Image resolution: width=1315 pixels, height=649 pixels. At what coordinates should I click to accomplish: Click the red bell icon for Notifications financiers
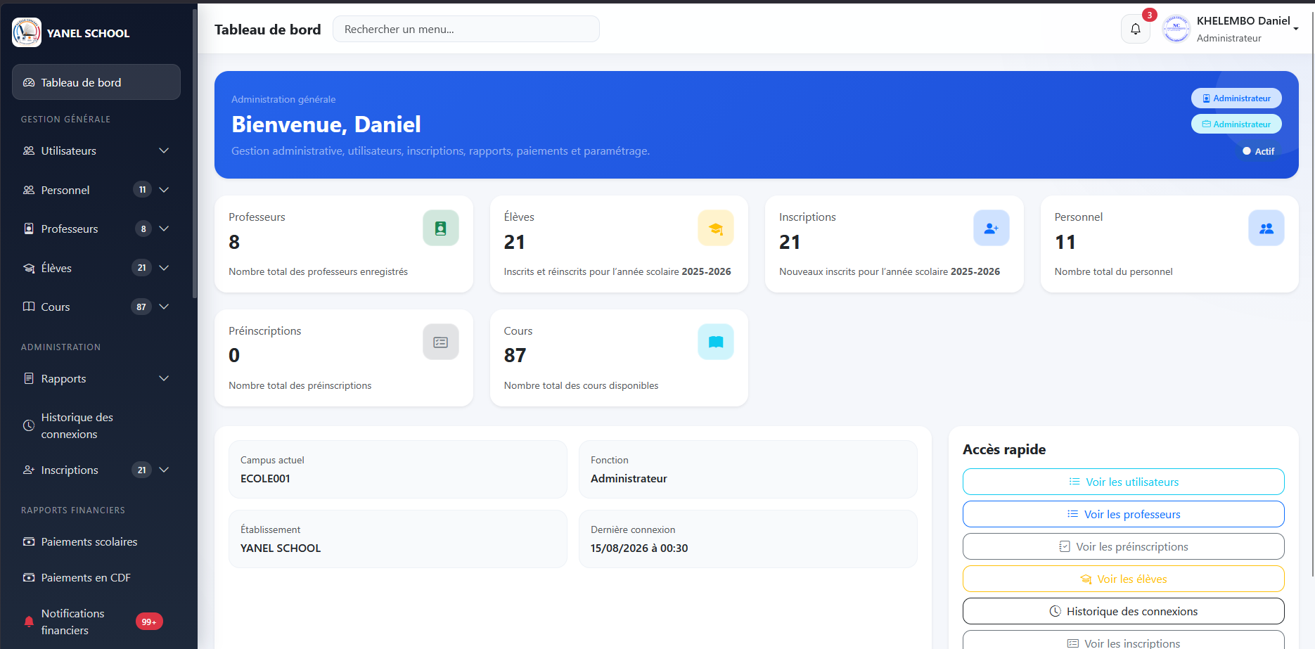click(x=29, y=622)
